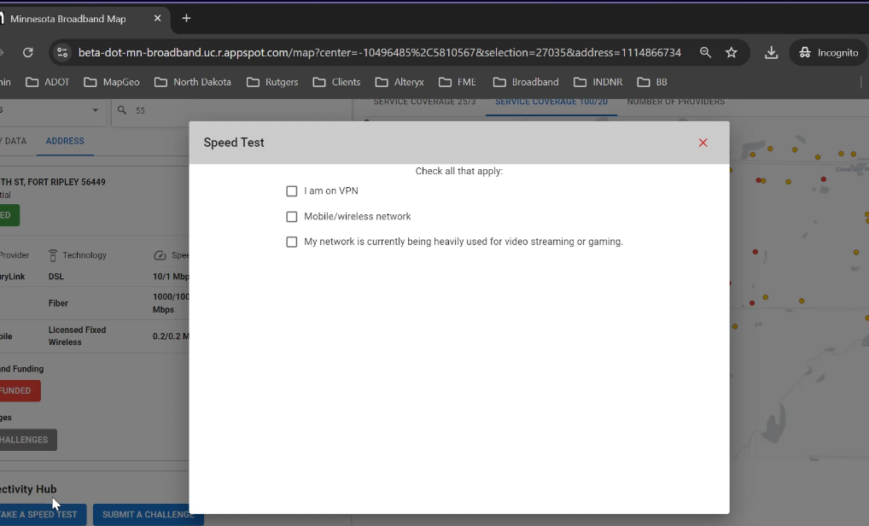Open the Broadband bookmarks folder
Image resolution: width=869 pixels, height=526 pixels.
[x=526, y=82]
